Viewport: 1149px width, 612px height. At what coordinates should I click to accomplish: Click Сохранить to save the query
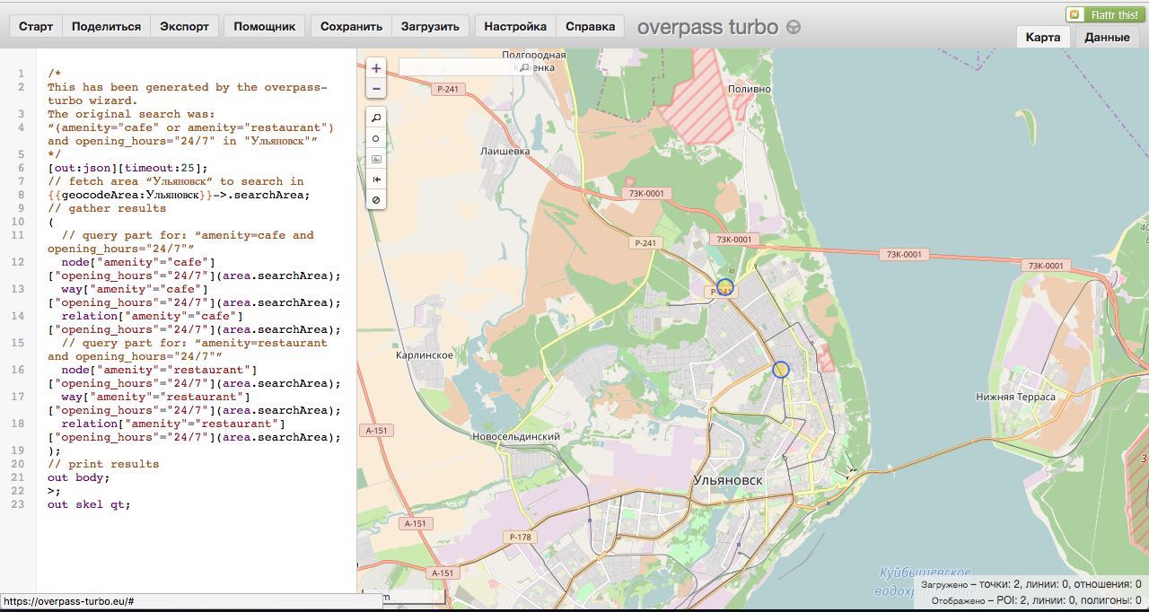pyautogui.click(x=351, y=26)
